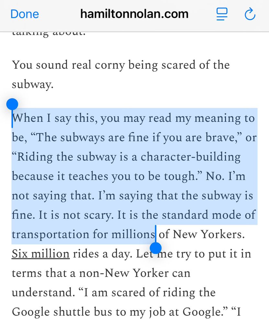This screenshot has width=269, height=324.
Task: Tap the highlighted word "transportation"
Action: point(50,235)
